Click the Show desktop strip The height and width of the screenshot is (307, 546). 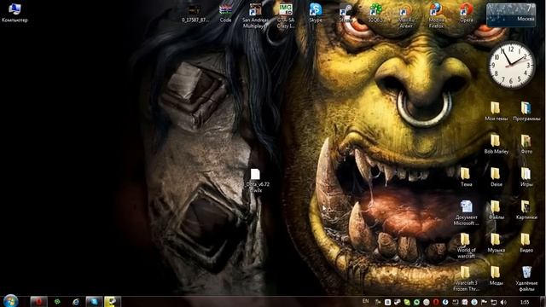point(543,301)
